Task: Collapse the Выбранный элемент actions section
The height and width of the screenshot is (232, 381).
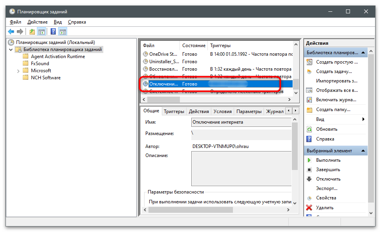Action: 363,151
